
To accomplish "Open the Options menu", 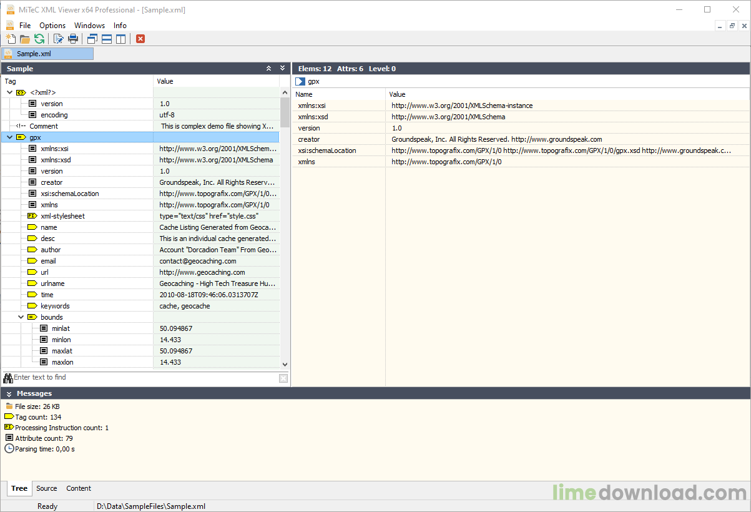I will [52, 26].
